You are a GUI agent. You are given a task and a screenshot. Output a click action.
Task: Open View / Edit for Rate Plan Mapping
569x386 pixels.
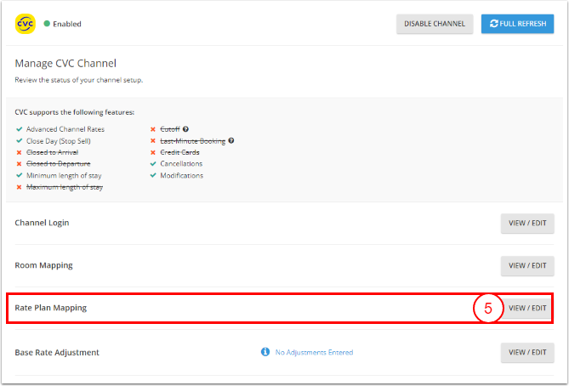coord(527,308)
